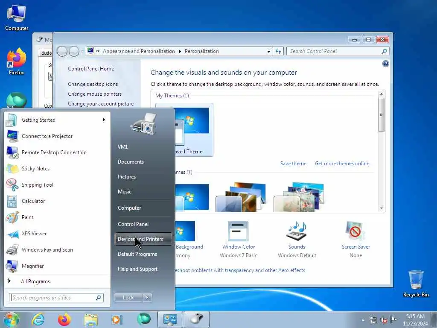Launch Connect to a Projector

point(57,136)
